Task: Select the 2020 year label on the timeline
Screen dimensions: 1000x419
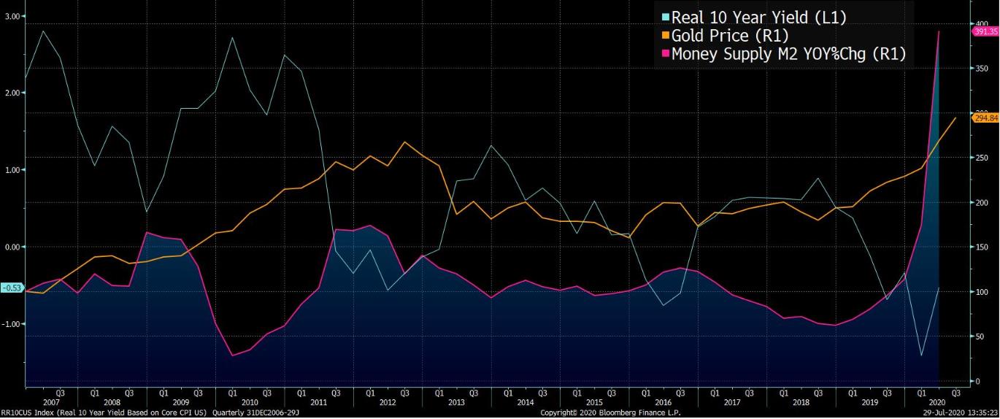Action: 936,402
